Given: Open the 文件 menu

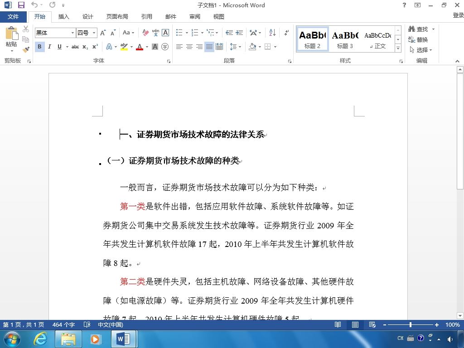Looking at the screenshot, I should [13, 17].
